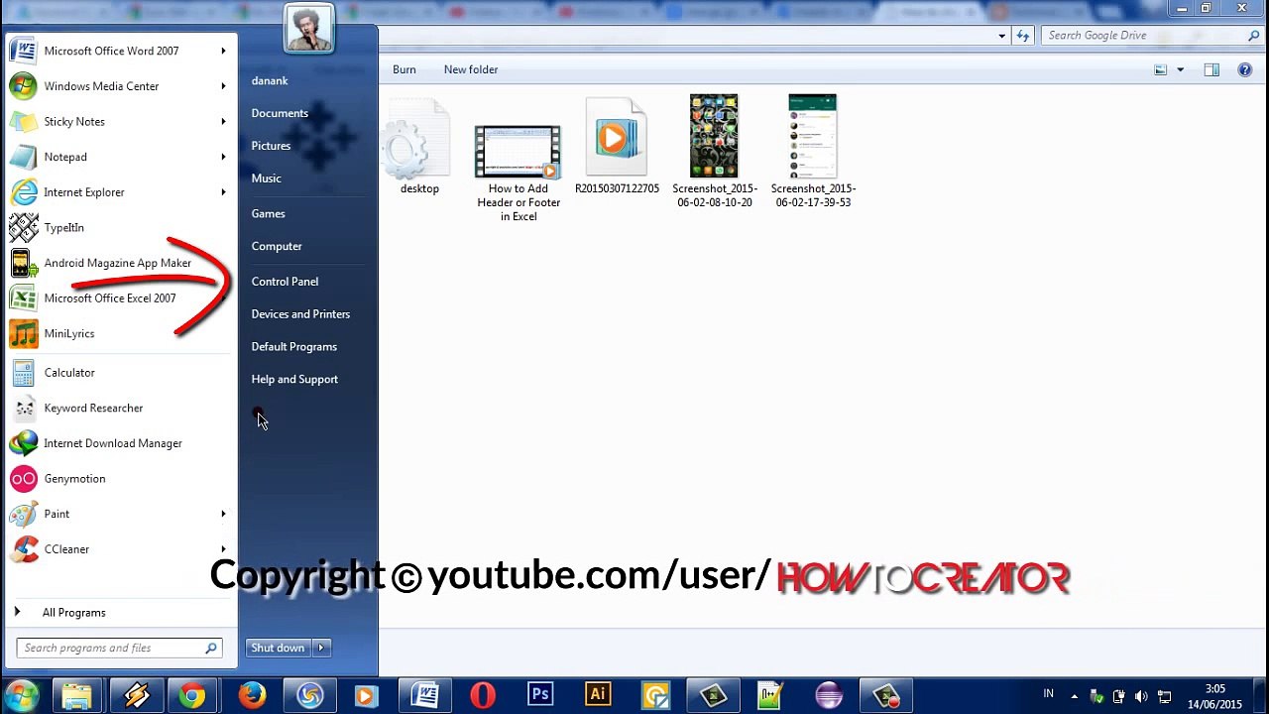
Task: Expand Internet Explorer jump list arrow
Action: (223, 192)
